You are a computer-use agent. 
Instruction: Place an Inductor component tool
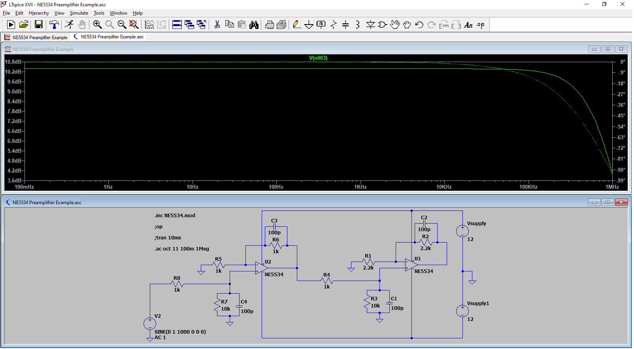click(x=358, y=25)
